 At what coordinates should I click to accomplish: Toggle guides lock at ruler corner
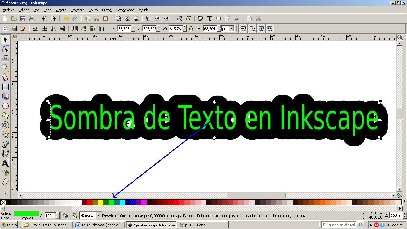pyautogui.click(x=14, y=37)
